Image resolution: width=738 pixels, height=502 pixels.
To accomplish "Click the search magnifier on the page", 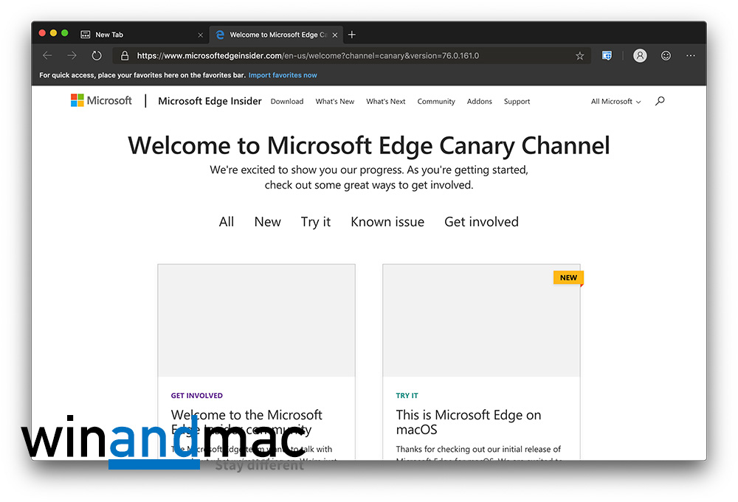I will pyautogui.click(x=660, y=101).
